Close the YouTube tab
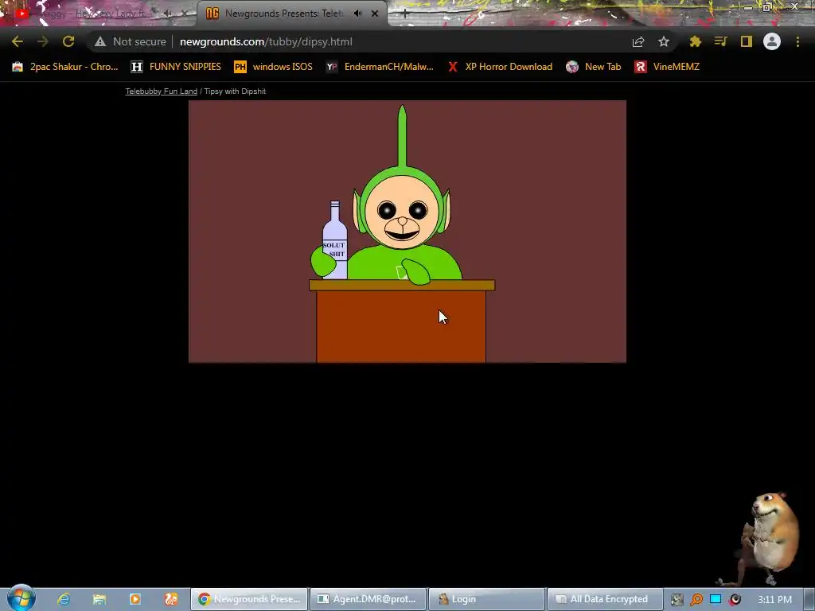 click(184, 14)
